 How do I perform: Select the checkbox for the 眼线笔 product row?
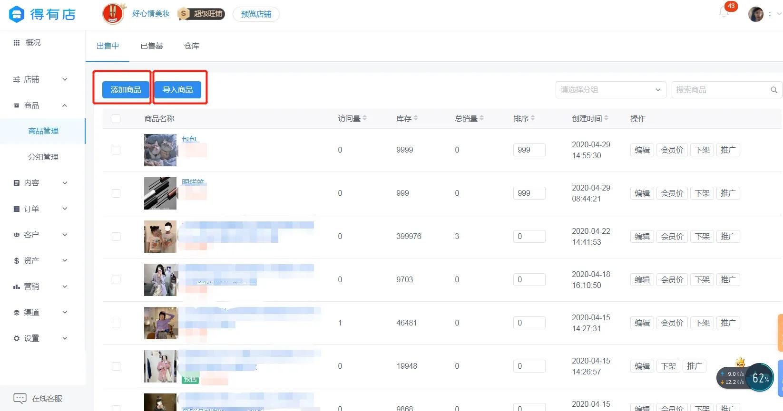(x=116, y=193)
